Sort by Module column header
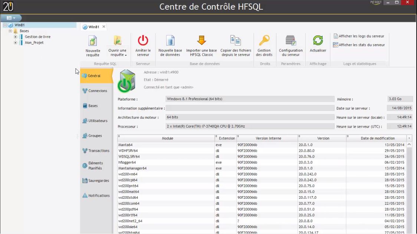This screenshot has height=234, width=417. (x=167, y=138)
